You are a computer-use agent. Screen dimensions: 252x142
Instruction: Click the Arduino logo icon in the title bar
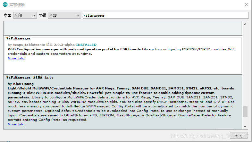(5, 4)
